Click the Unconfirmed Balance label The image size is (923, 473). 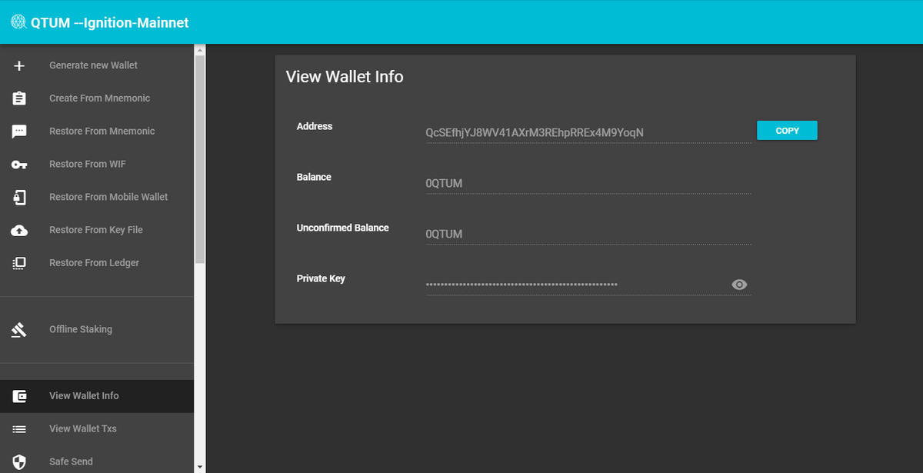click(x=343, y=228)
